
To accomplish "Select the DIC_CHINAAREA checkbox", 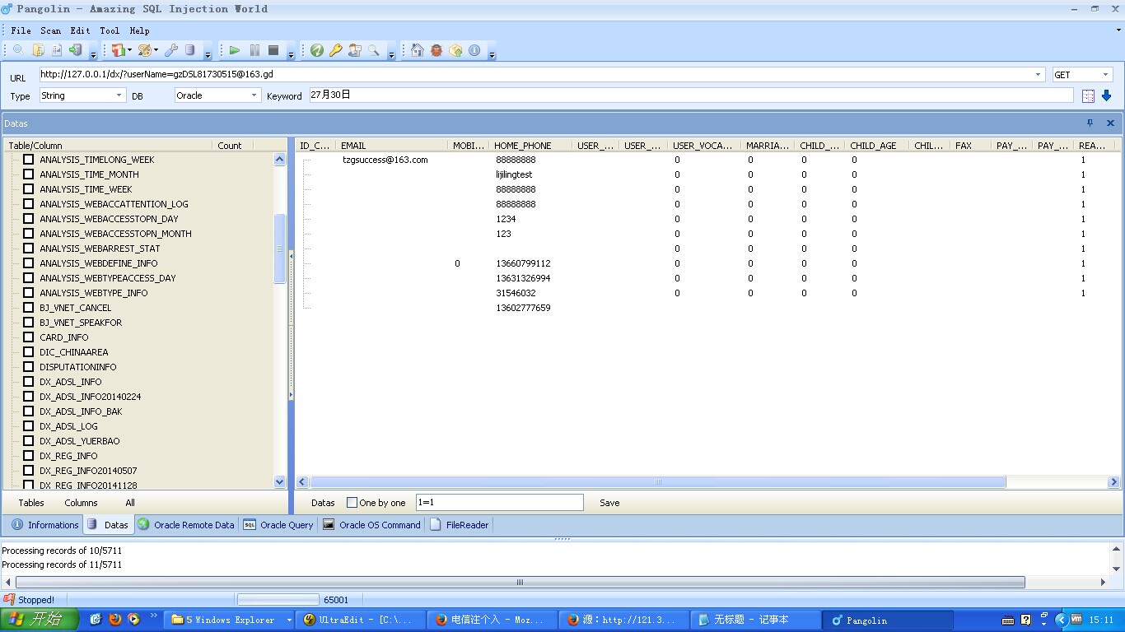I will (x=28, y=352).
